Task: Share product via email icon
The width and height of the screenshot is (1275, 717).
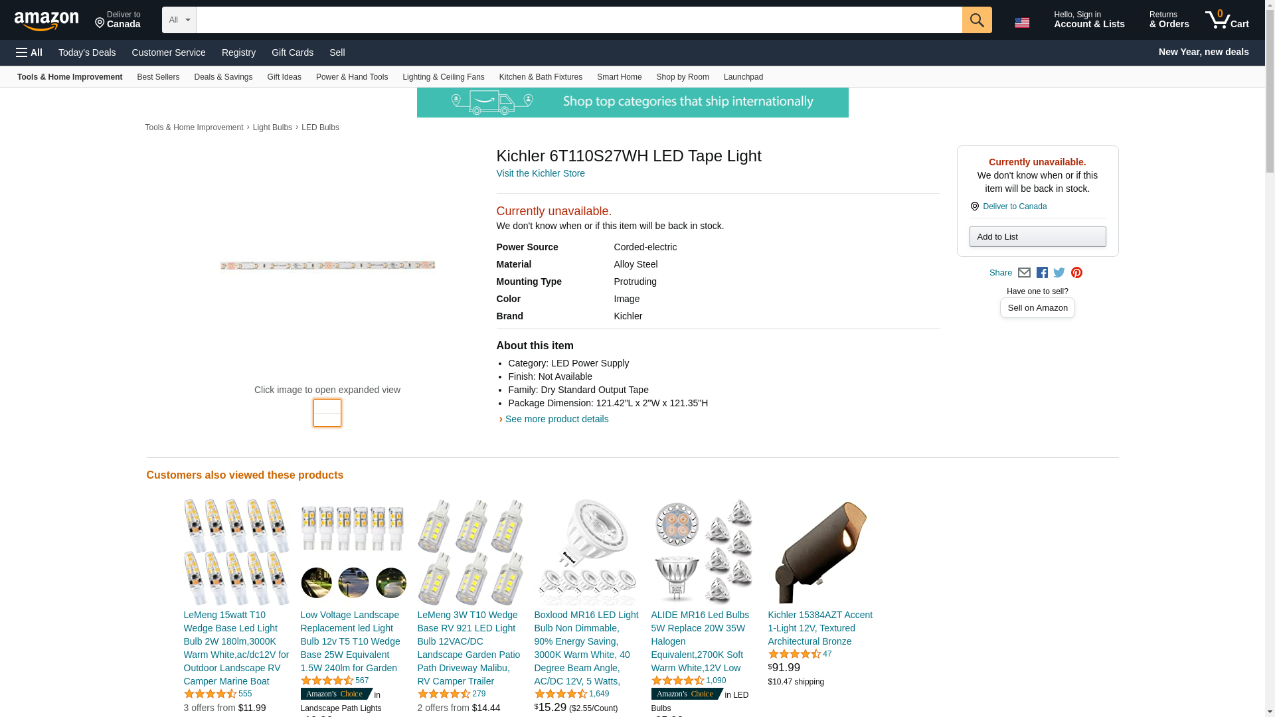Action: click(x=1024, y=273)
